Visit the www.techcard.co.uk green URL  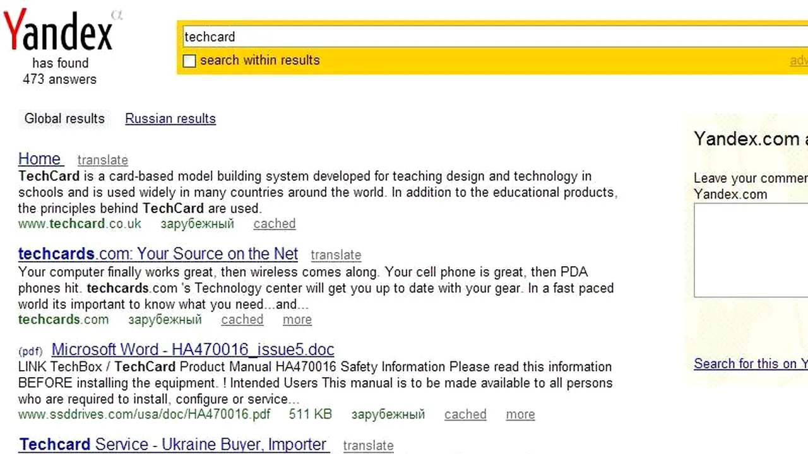coord(80,224)
